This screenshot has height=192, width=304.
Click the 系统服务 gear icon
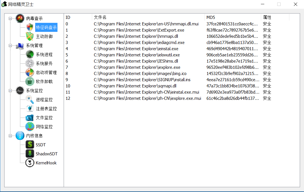30,63
